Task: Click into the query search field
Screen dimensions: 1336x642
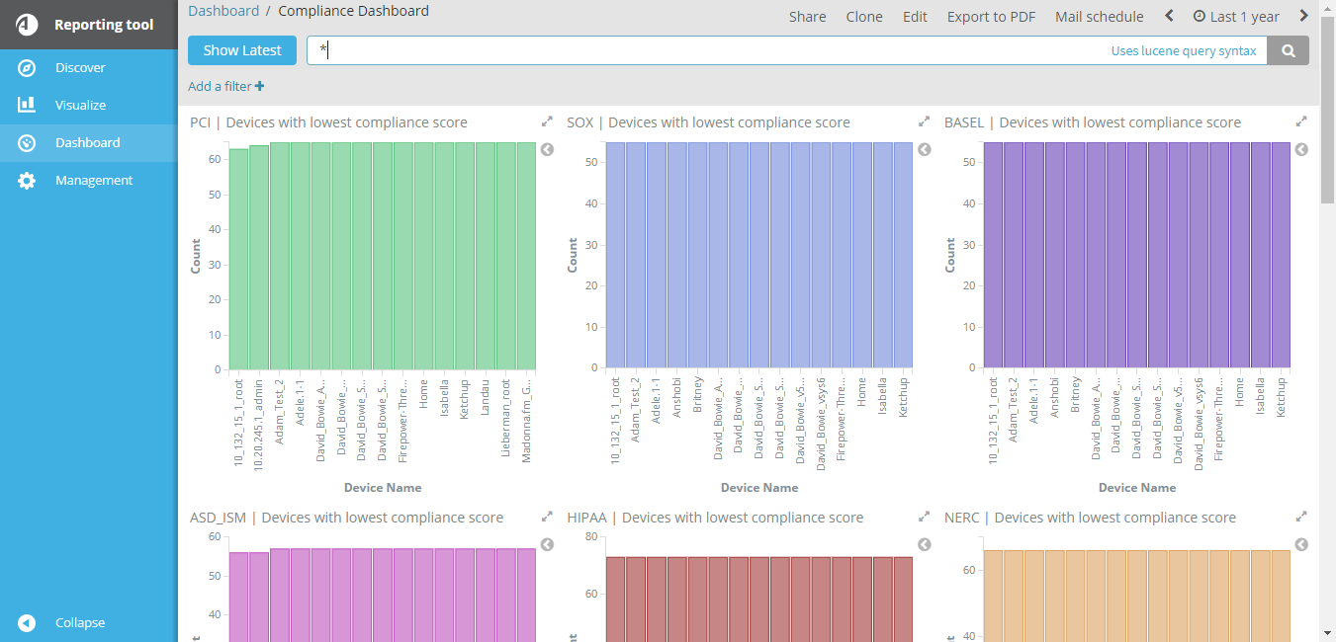Action: pyautogui.click(x=692, y=51)
